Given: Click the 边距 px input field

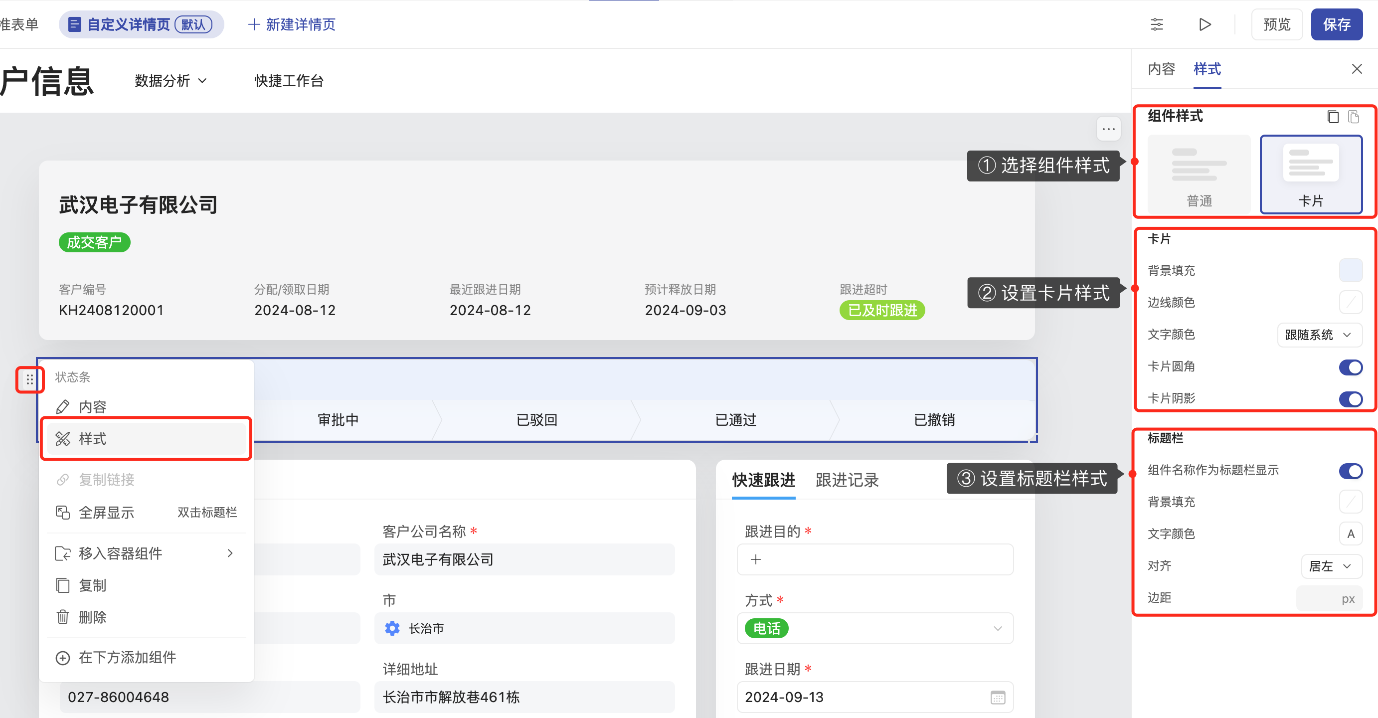Looking at the screenshot, I should [1329, 598].
